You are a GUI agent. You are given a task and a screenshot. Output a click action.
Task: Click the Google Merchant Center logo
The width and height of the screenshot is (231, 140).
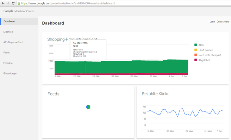[19, 11]
